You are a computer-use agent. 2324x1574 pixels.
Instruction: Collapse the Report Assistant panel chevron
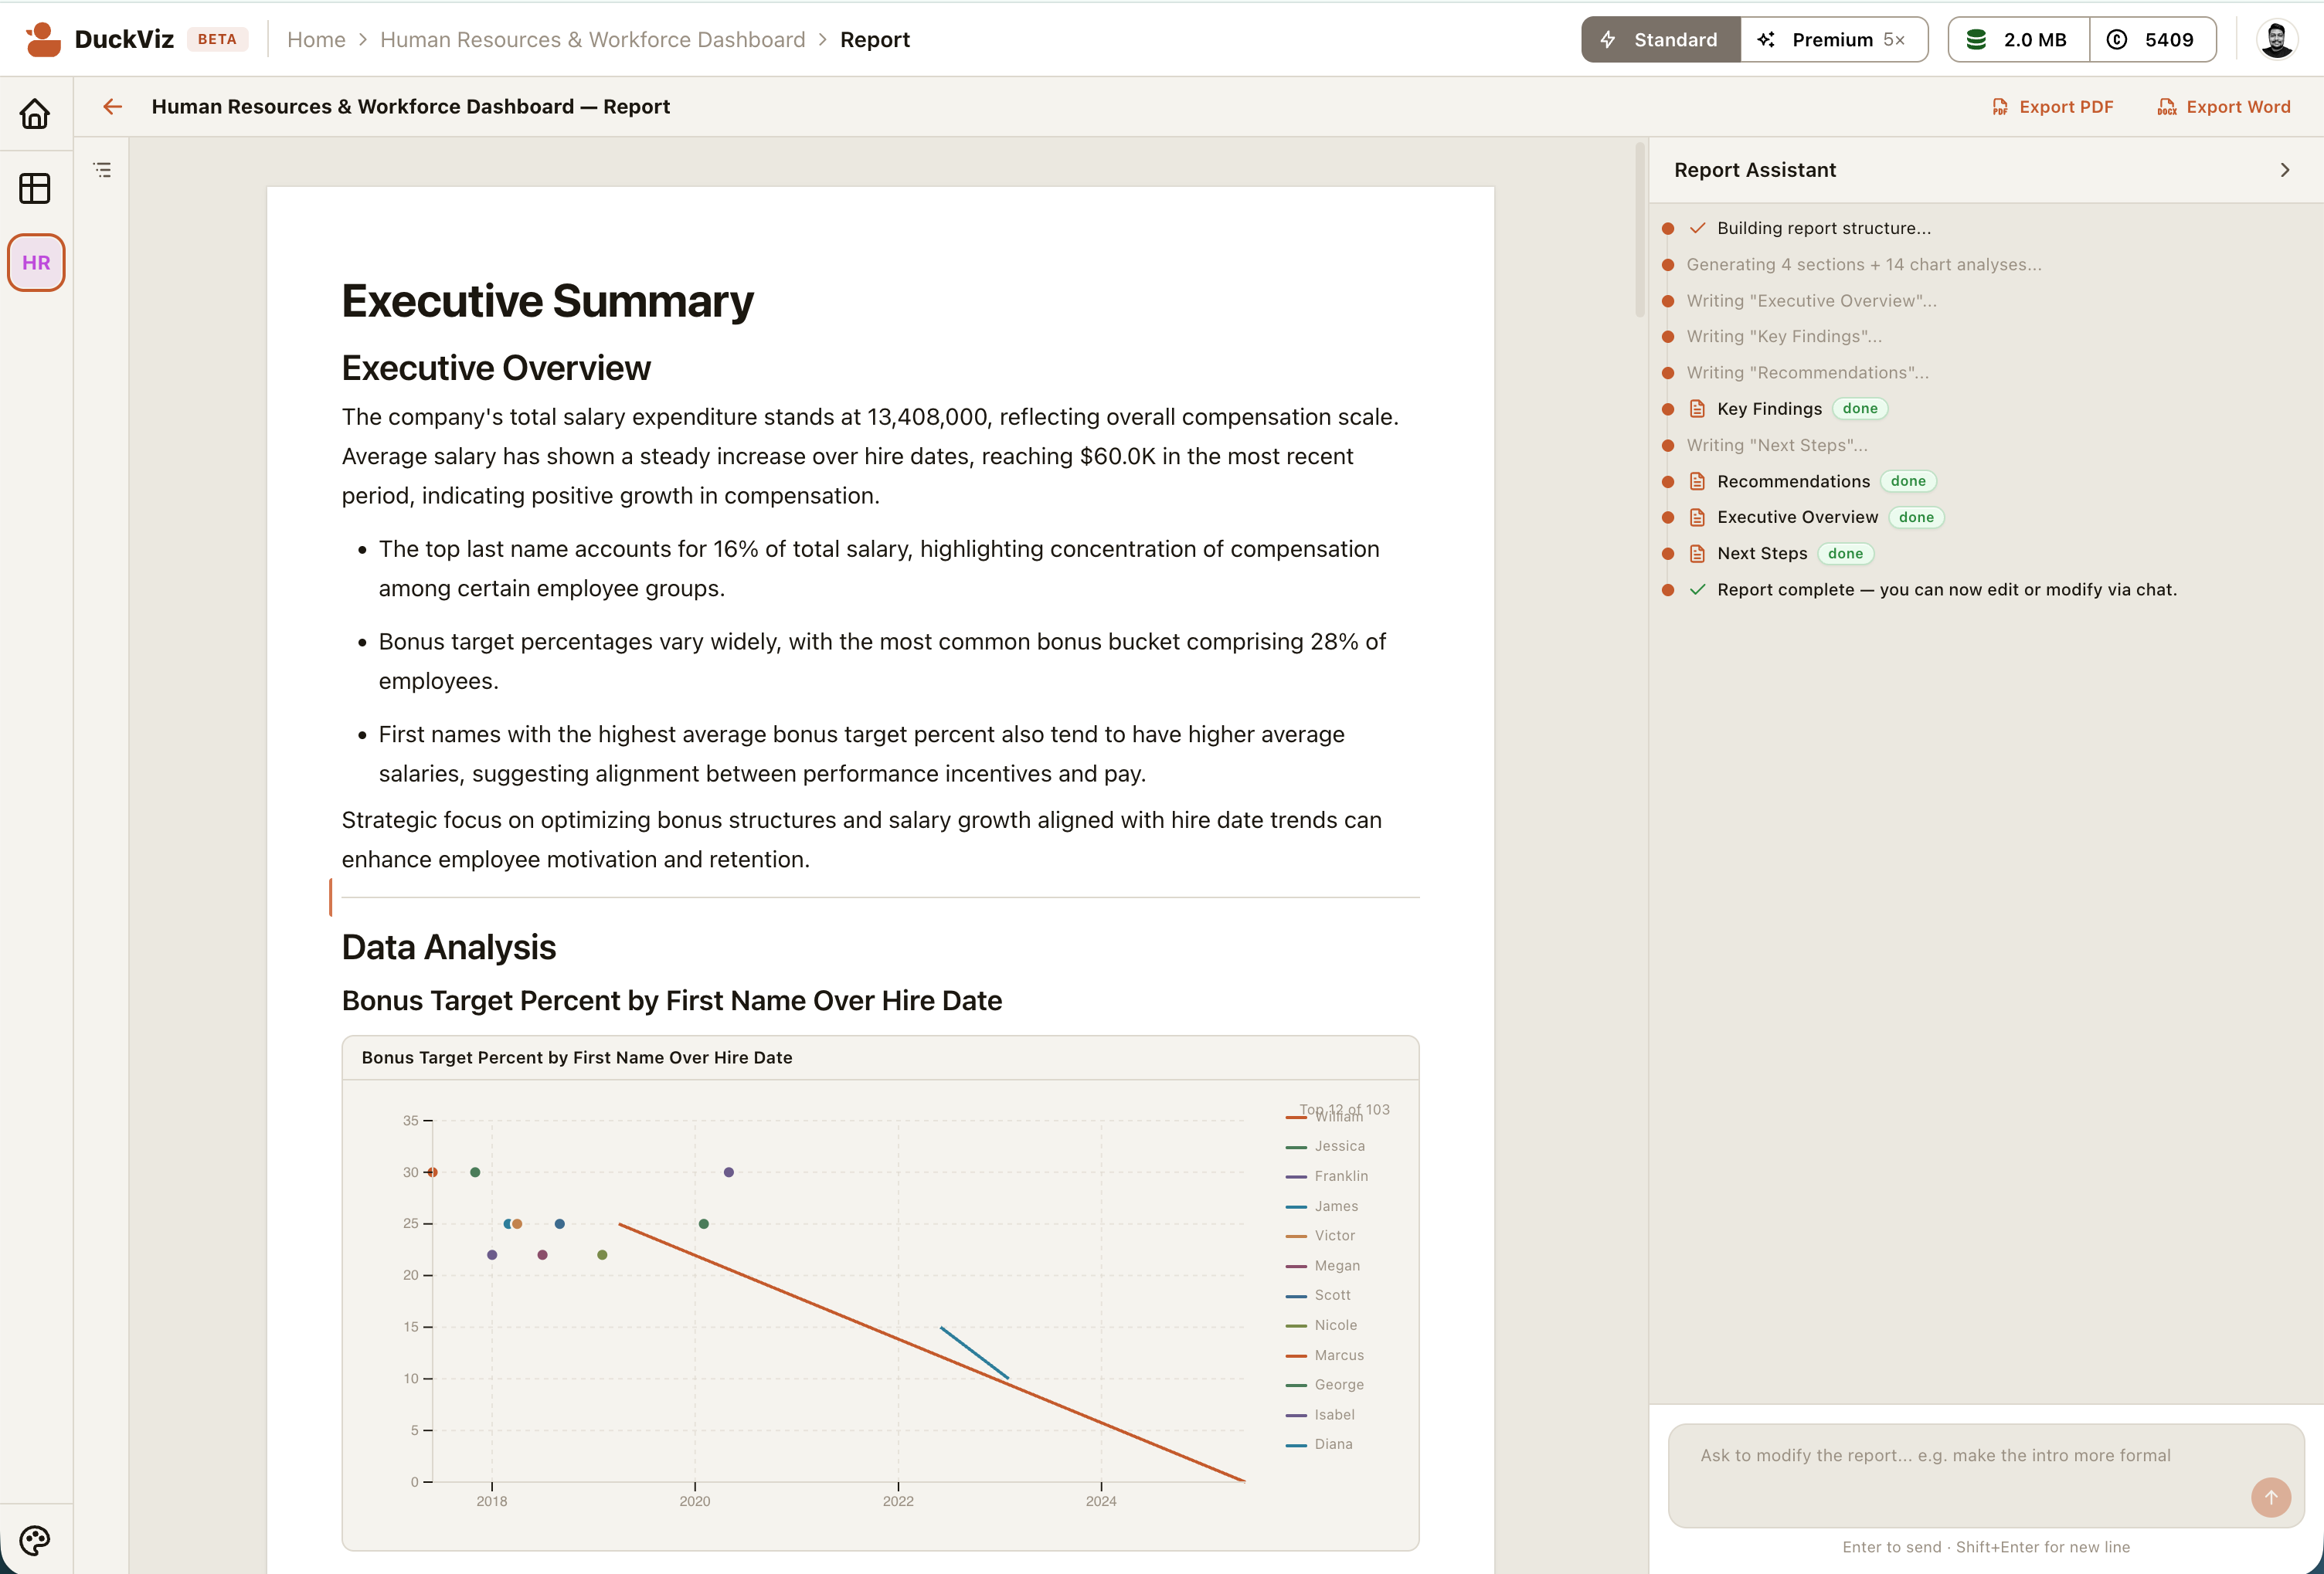[2284, 170]
